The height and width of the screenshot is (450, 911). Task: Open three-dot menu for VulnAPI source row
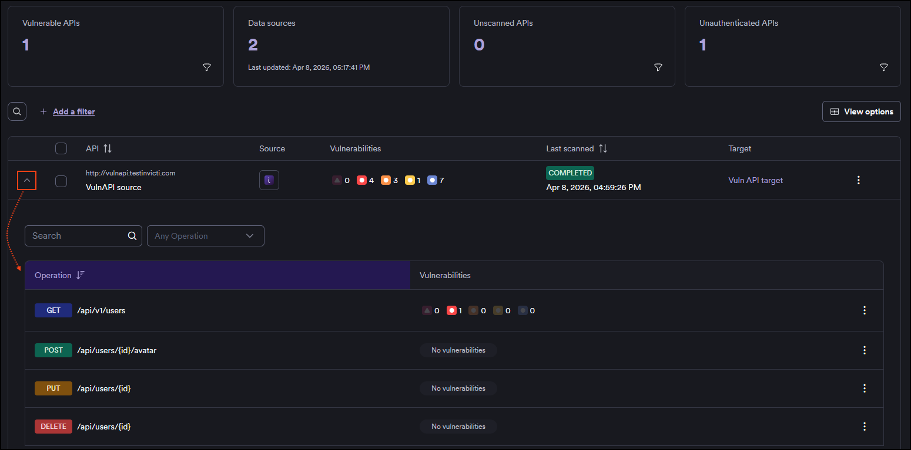point(858,180)
